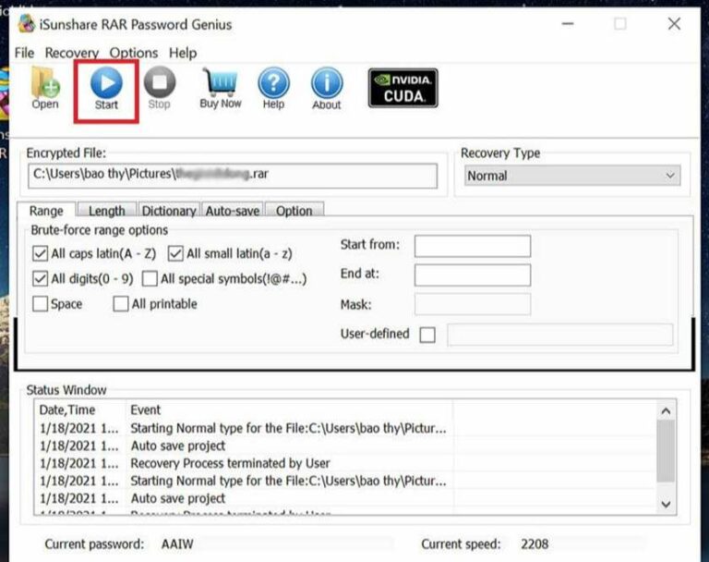Open the Buy Now cart
Image resolution: width=709 pixels, height=562 pixels.
[x=221, y=88]
